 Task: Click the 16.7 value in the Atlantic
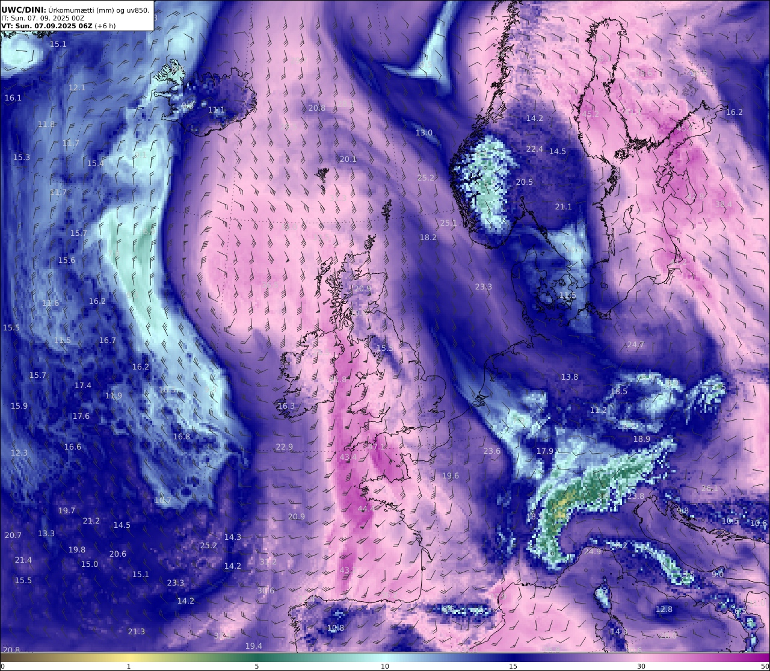(108, 340)
